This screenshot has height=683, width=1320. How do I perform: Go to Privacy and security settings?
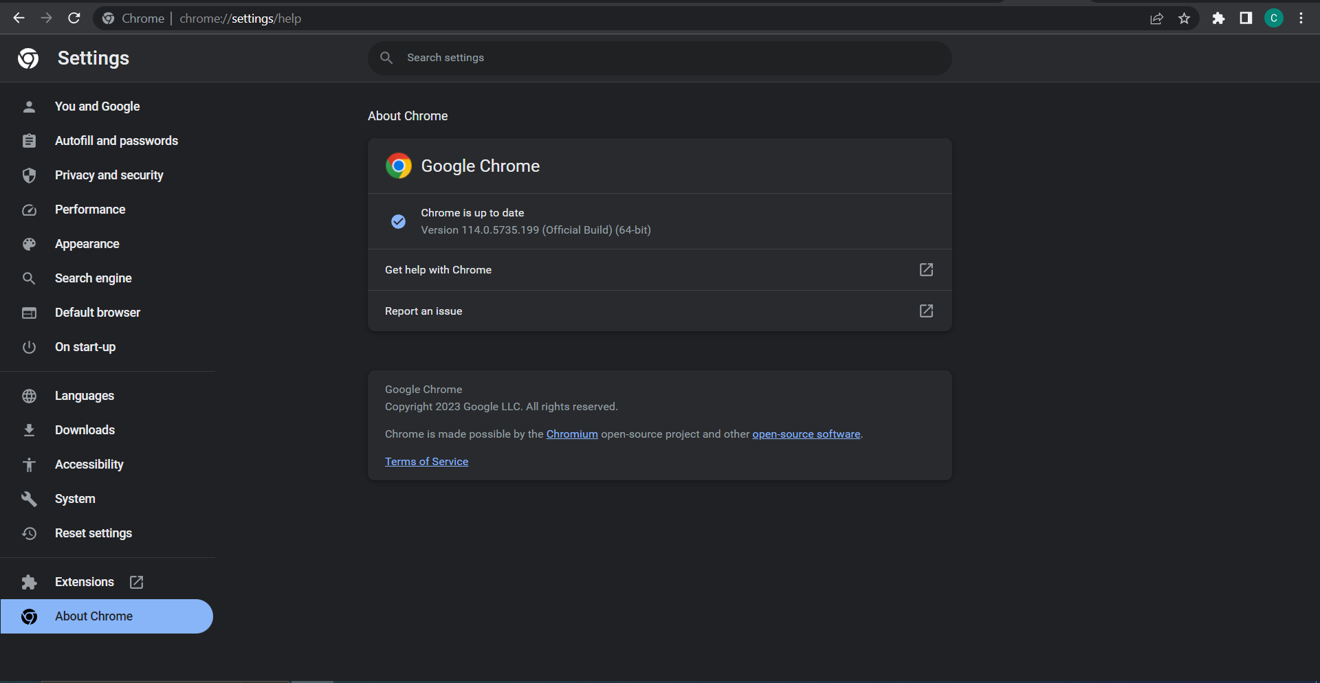(109, 175)
